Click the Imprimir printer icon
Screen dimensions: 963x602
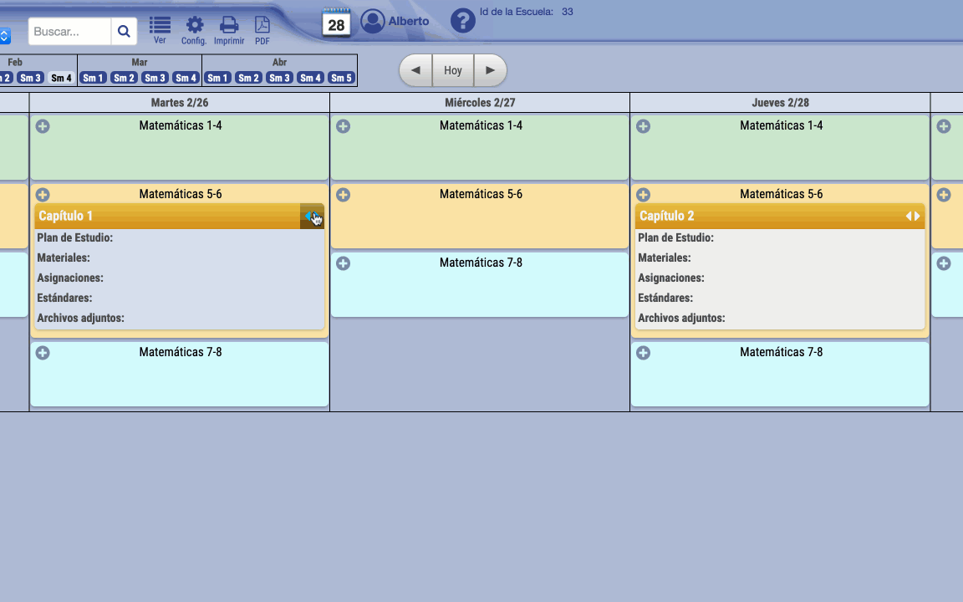[x=228, y=28]
